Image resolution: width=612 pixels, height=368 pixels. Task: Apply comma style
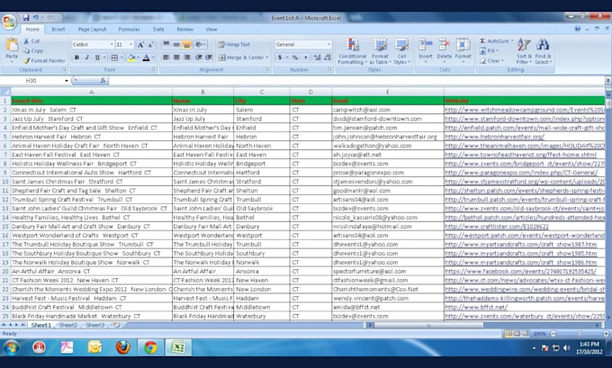tap(306, 58)
